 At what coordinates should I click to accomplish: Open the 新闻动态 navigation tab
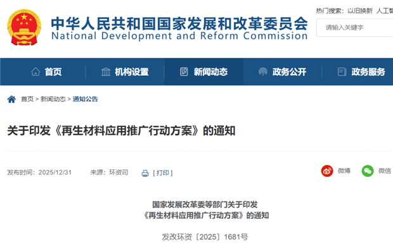click(x=211, y=72)
